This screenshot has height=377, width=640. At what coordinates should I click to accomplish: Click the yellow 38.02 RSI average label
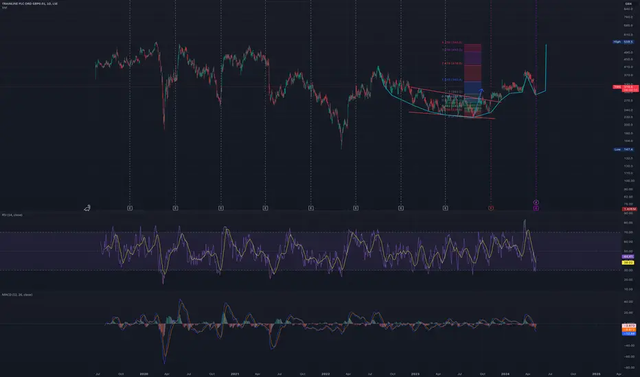coord(628,263)
